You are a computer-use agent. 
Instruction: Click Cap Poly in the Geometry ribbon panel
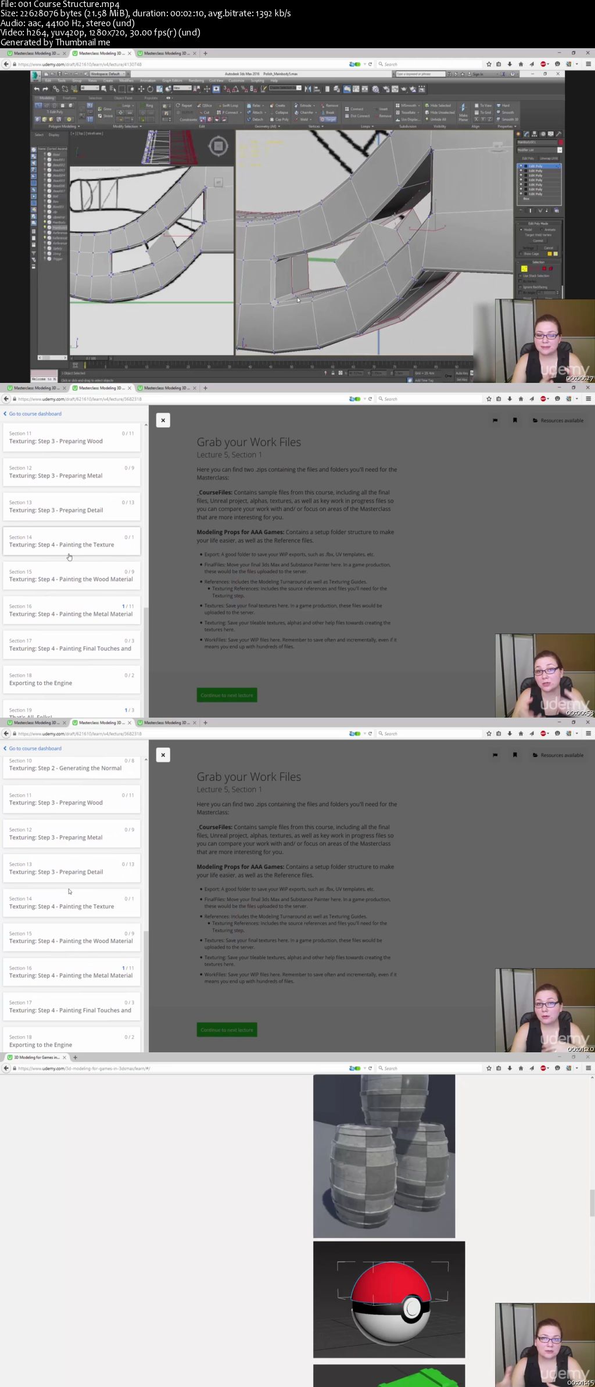tap(279, 120)
